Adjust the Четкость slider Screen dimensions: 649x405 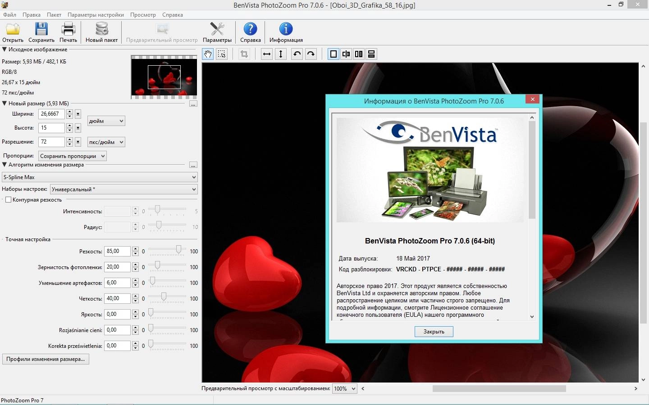click(x=164, y=297)
